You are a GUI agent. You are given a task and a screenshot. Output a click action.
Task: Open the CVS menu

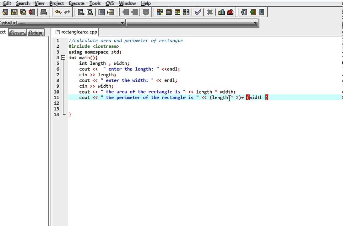(x=110, y=3)
